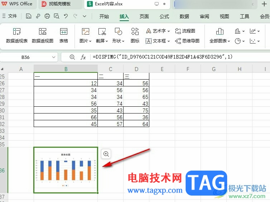Open the column chart dropdown

(240, 31)
